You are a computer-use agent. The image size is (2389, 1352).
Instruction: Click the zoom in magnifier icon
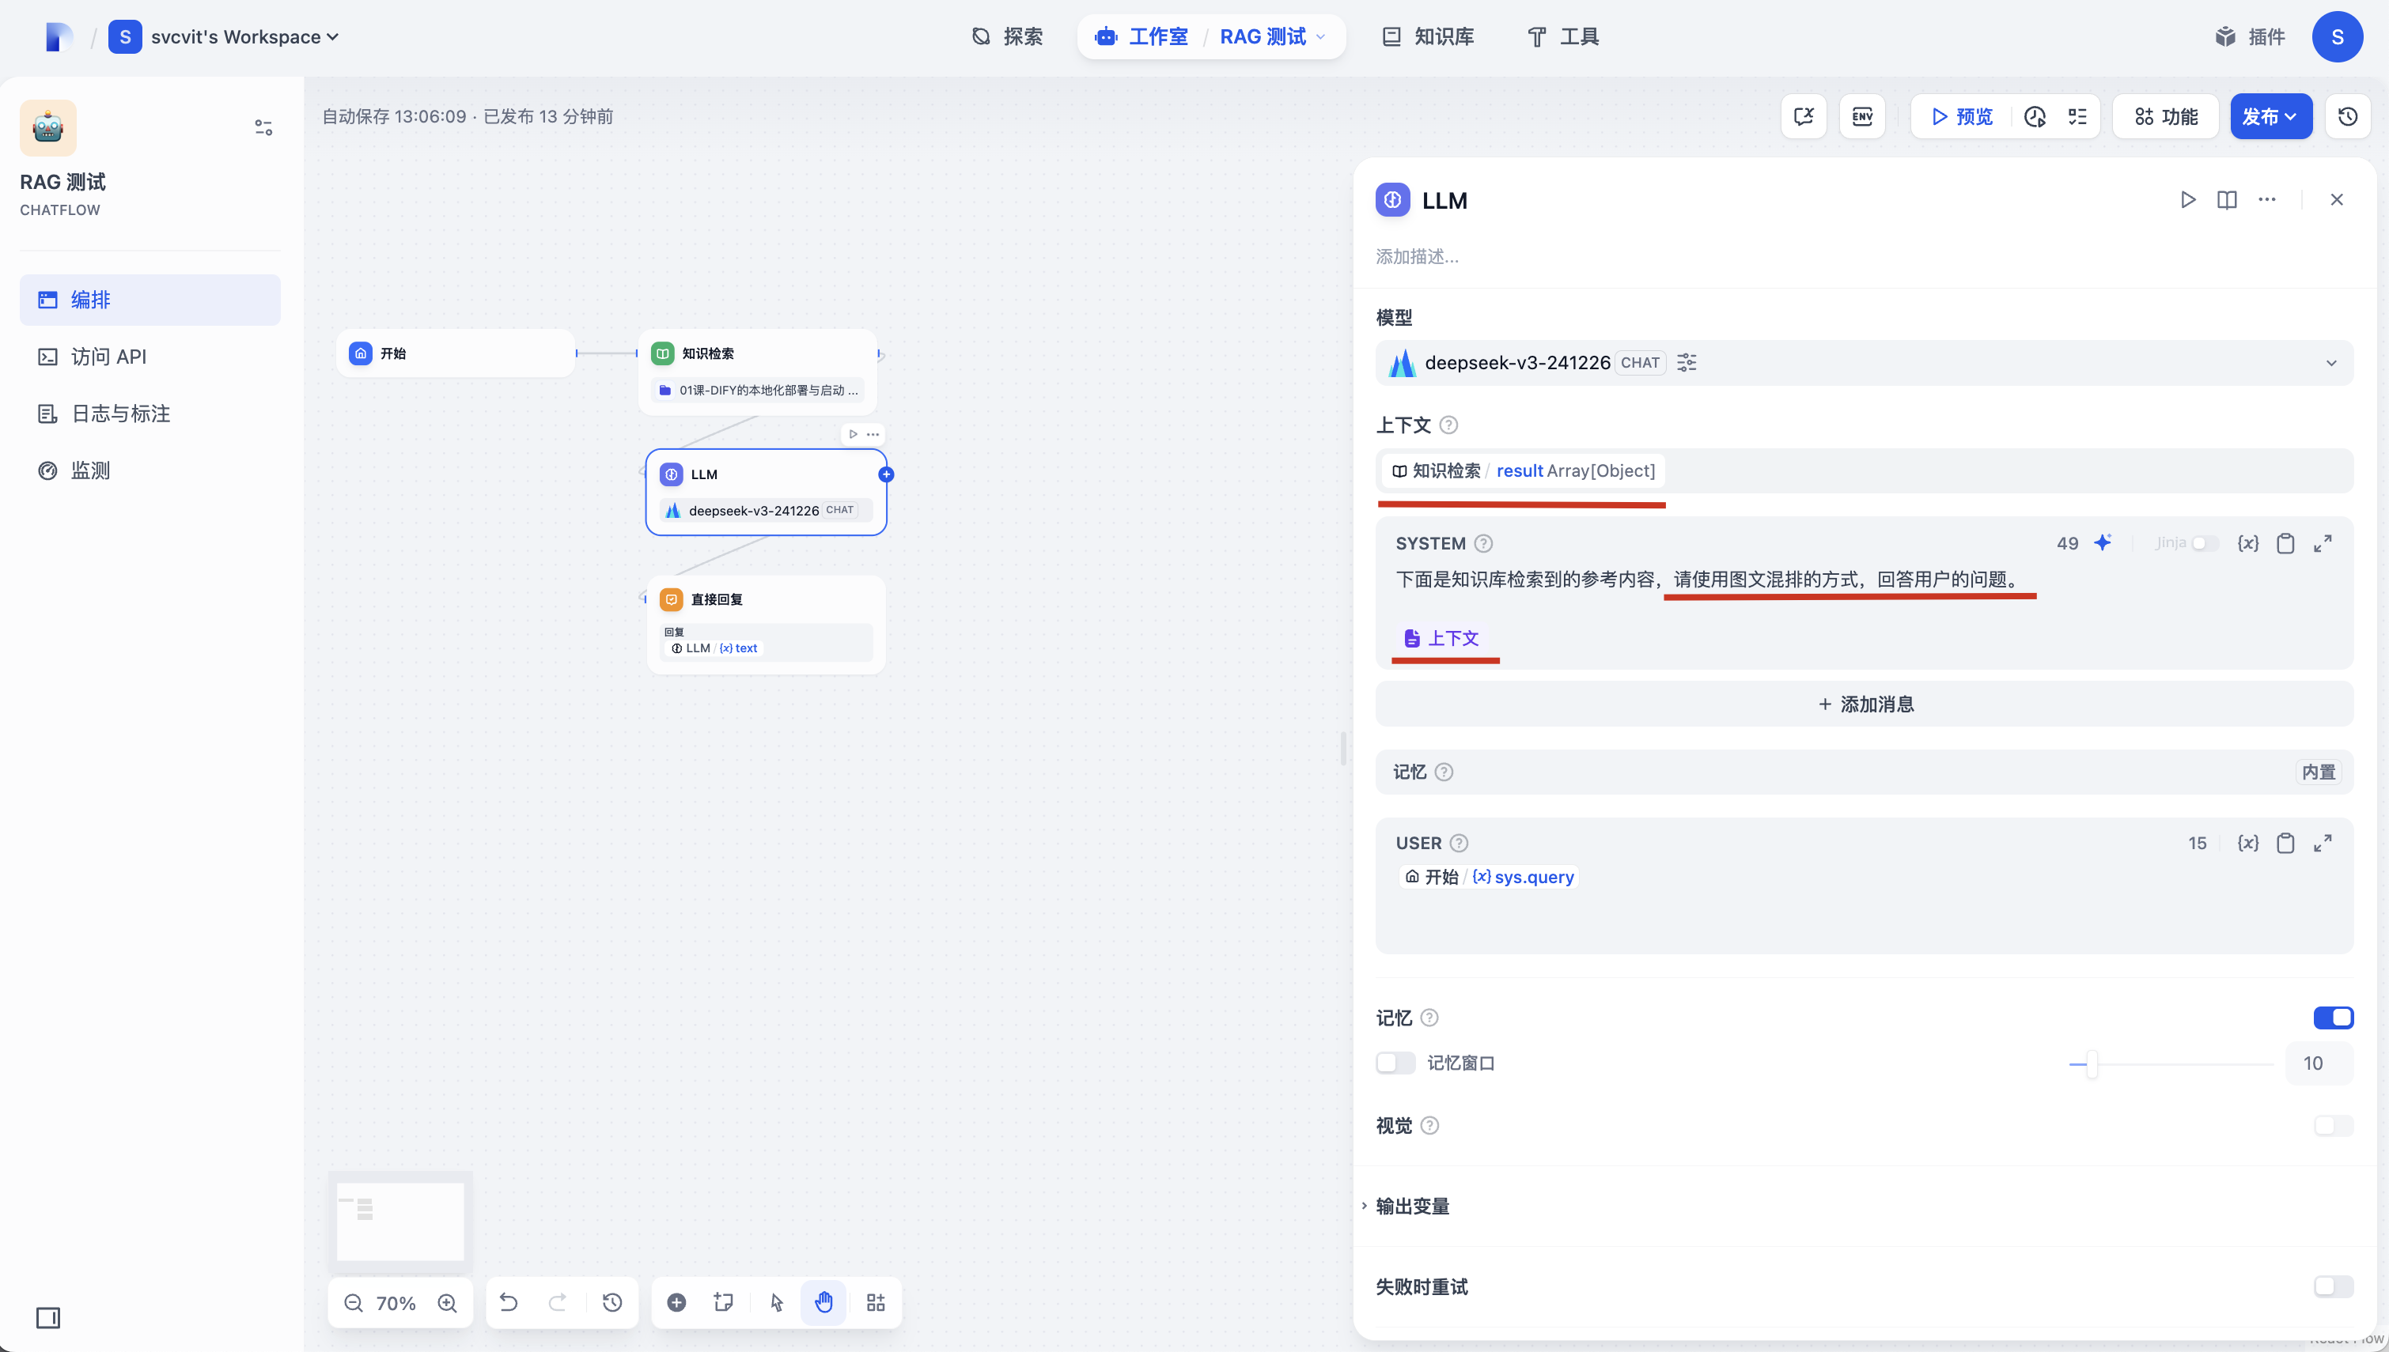click(x=448, y=1302)
